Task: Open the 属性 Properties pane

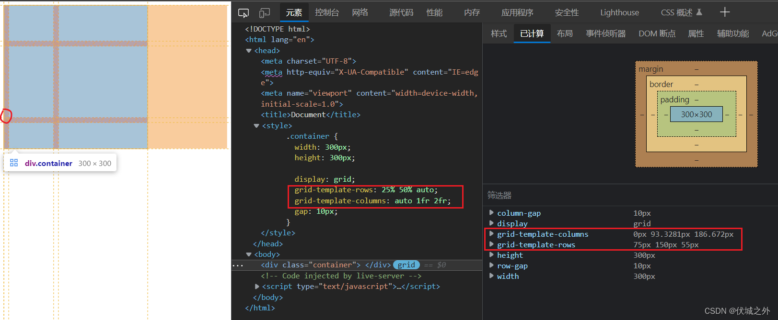Action: [696, 33]
